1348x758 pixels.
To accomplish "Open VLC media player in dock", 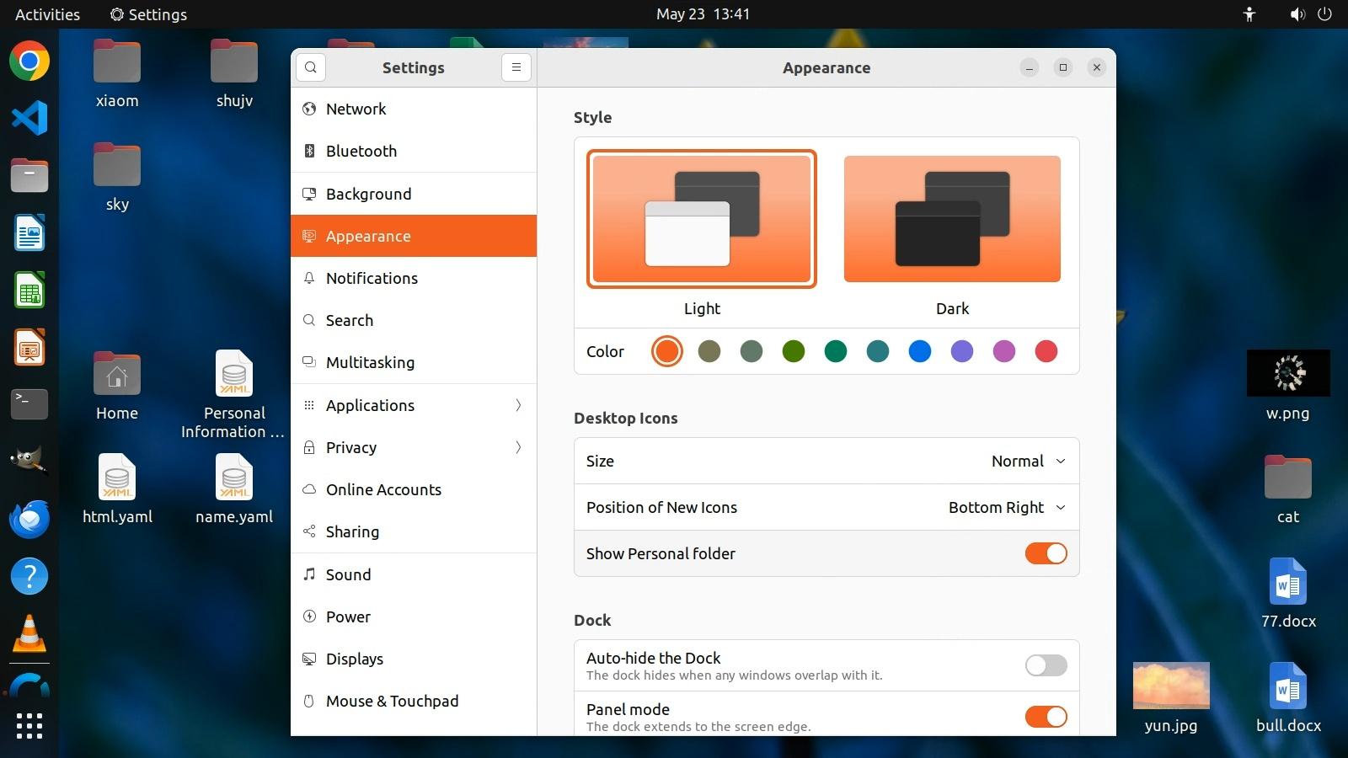I will click(x=29, y=633).
